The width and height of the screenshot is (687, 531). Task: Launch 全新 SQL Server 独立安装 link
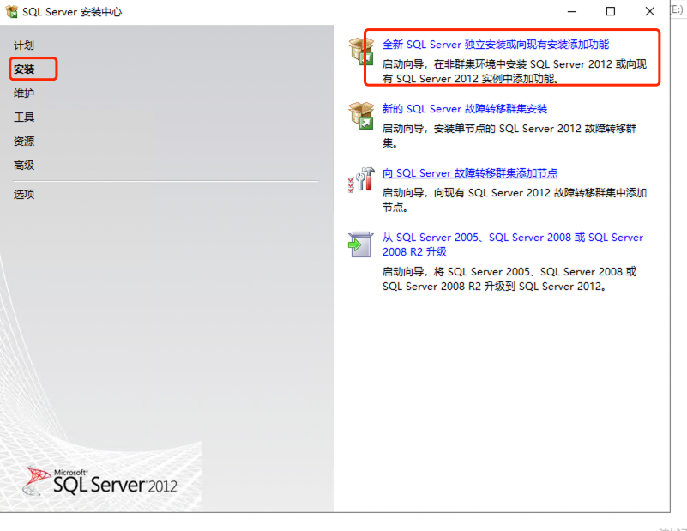point(495,45)
